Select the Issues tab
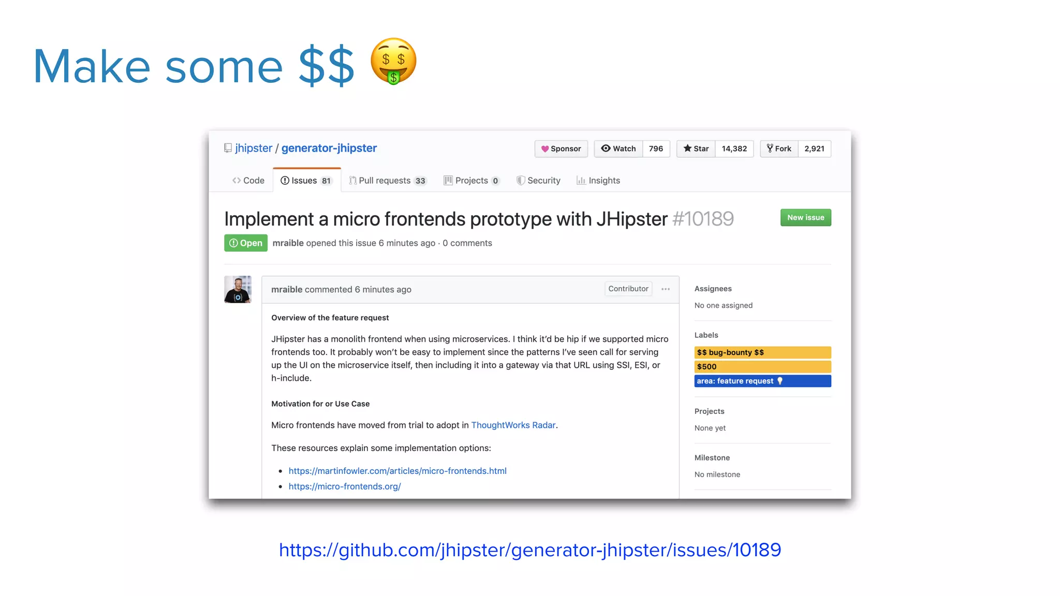 (306, 181)
